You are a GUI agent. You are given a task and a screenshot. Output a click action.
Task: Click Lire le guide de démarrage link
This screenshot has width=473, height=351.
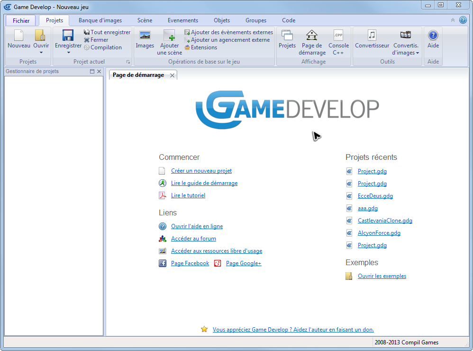coord(204,183)
